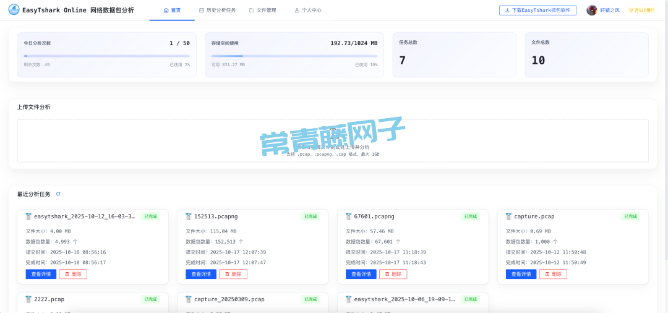View details of capture.pcap task
The image size is (668, 313).
coord(521,274)
